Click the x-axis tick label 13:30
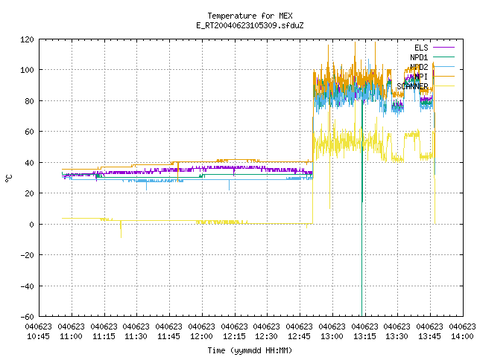This screenshot has height=357, width=477. coord(397,337)
